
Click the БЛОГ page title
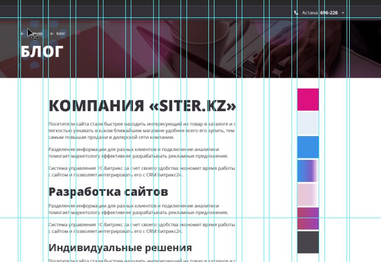42,52
